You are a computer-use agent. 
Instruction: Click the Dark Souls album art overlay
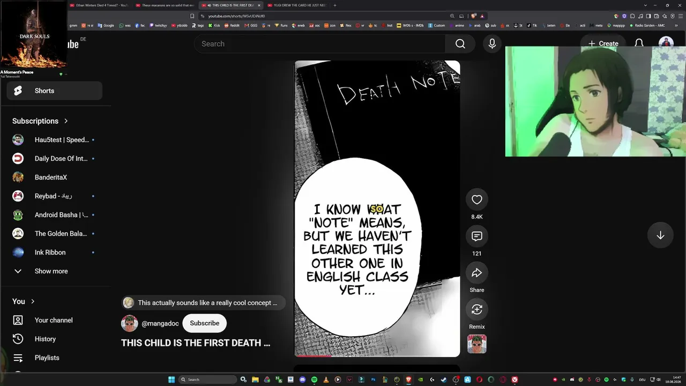34,34
